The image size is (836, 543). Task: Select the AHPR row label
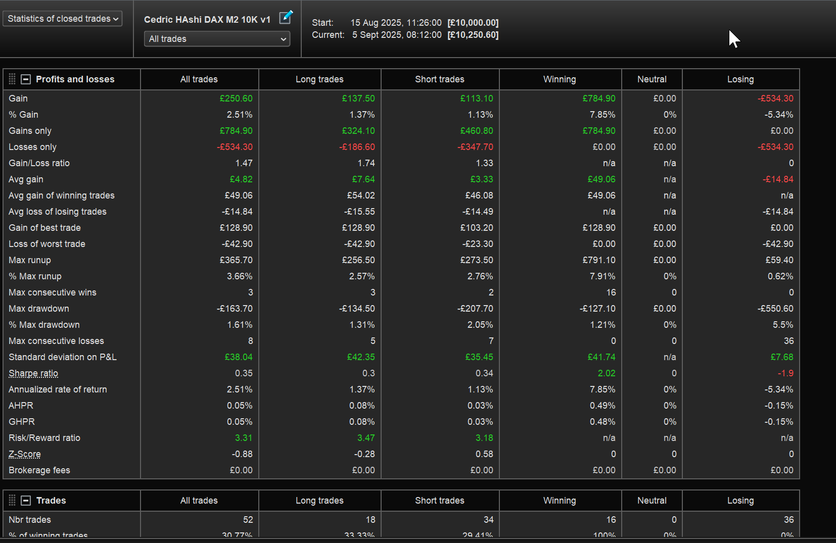tap(21, 406)
